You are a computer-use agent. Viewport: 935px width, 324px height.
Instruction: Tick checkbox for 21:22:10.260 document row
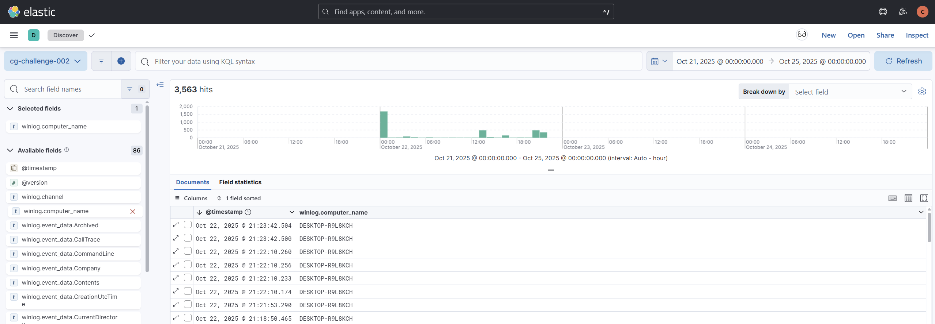coord(188,251)
